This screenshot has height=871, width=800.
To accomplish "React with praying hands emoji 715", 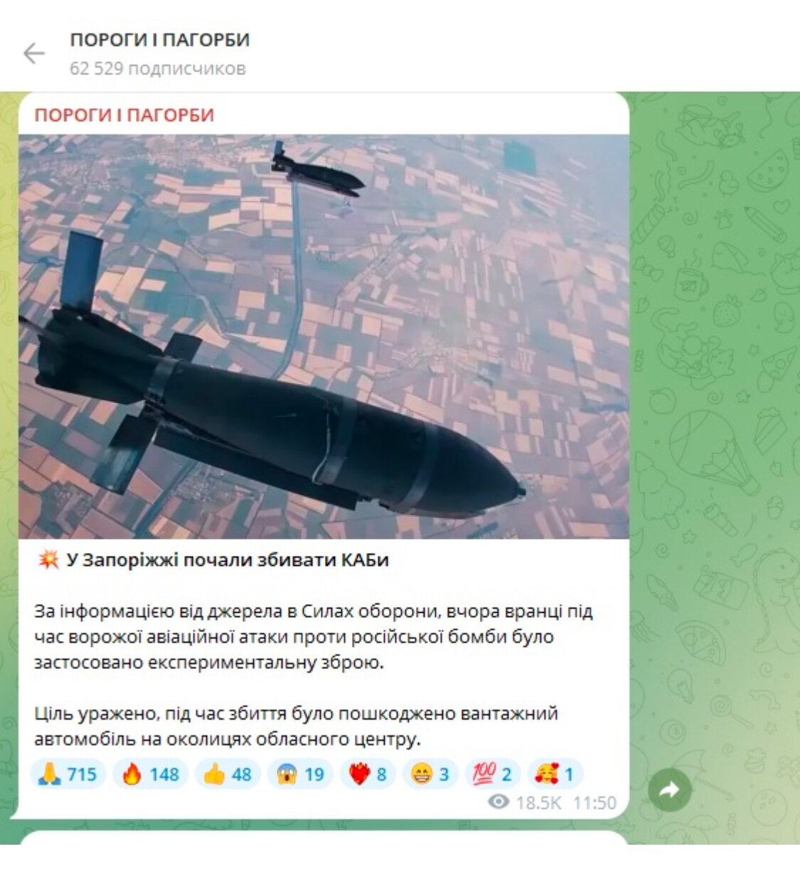I will [68, 774].
